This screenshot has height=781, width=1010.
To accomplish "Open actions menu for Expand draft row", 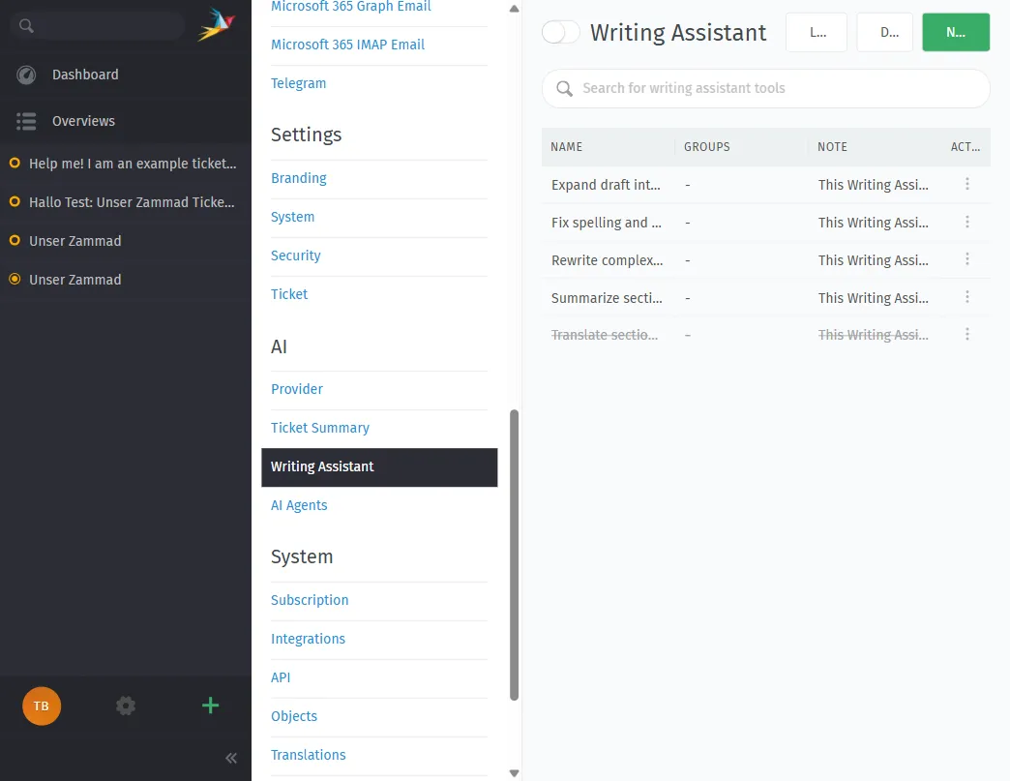I will 966,184.
